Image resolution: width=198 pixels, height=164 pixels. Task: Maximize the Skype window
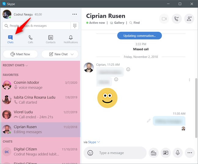180,4
